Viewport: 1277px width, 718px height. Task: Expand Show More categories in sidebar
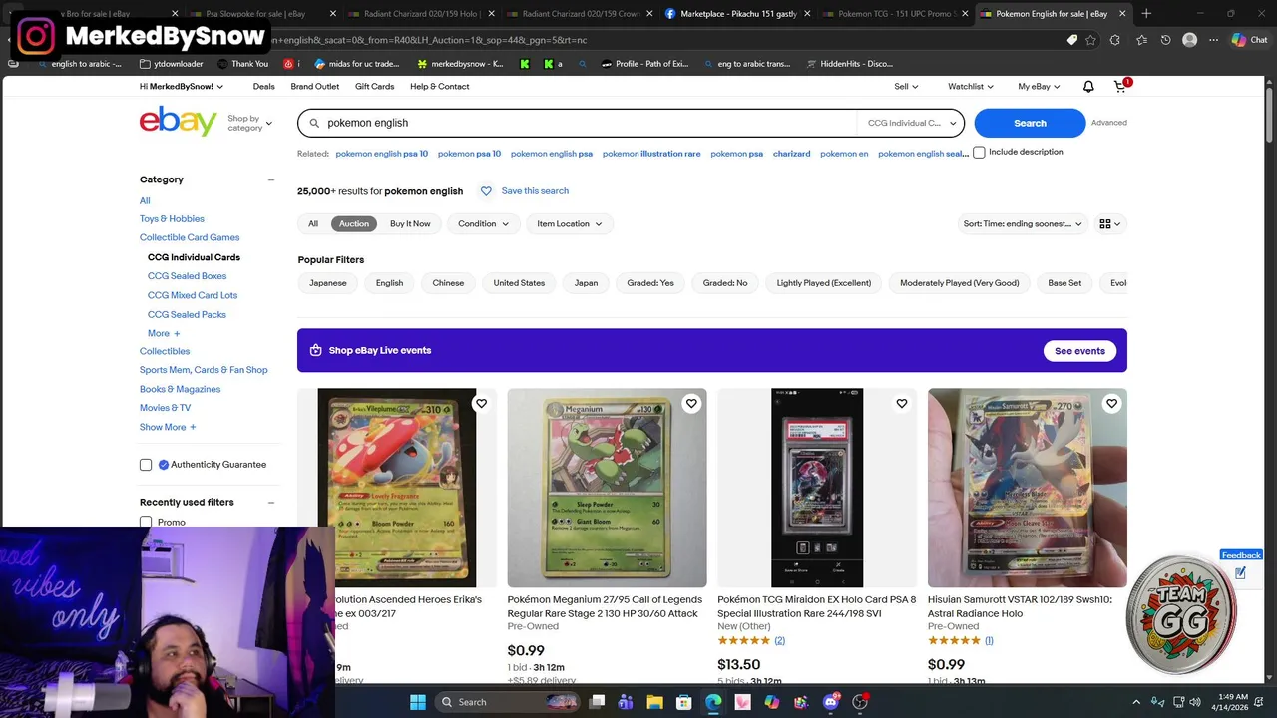coord(168,427)
